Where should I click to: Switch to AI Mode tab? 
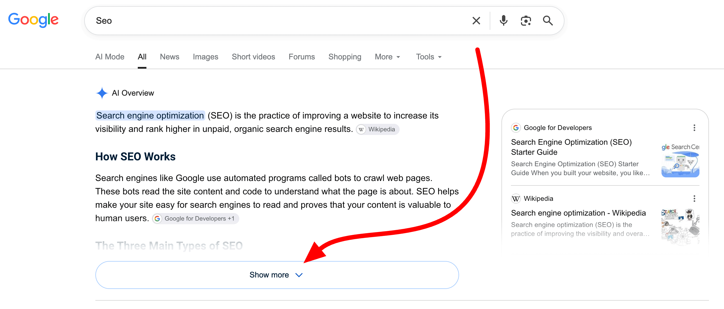coord(110,57)
